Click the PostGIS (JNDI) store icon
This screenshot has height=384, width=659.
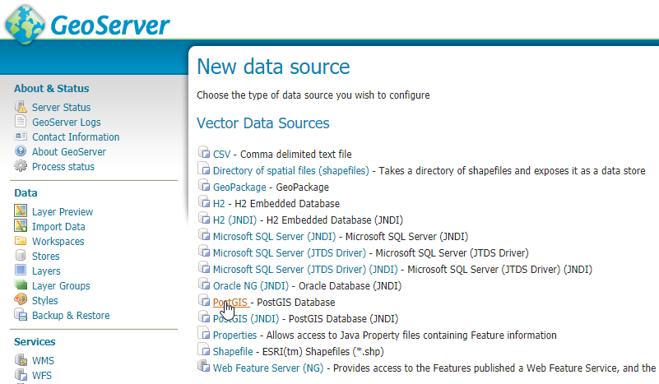204,317
